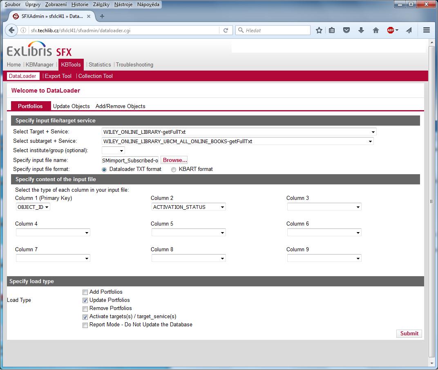Check the Add Portfolios checkbox
The height and width of the screenshot is (370, 438).
(x=85, y=292)
